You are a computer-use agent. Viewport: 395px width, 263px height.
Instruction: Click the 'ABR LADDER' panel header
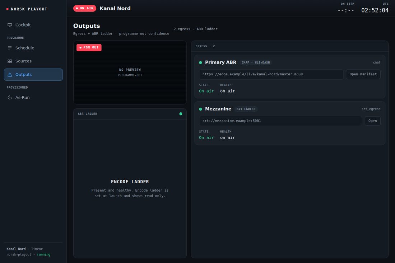(87, 114)
